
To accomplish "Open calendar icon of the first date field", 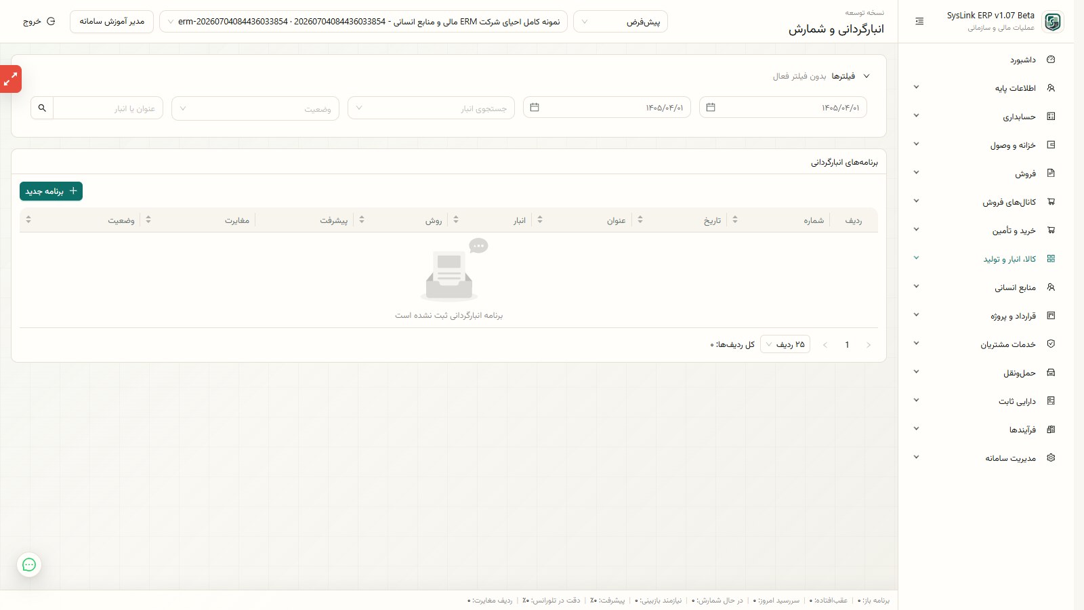I will coord(711,107).
